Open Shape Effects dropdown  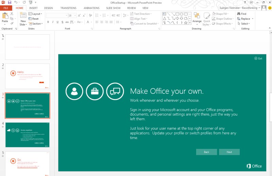(x=223, y=23)
